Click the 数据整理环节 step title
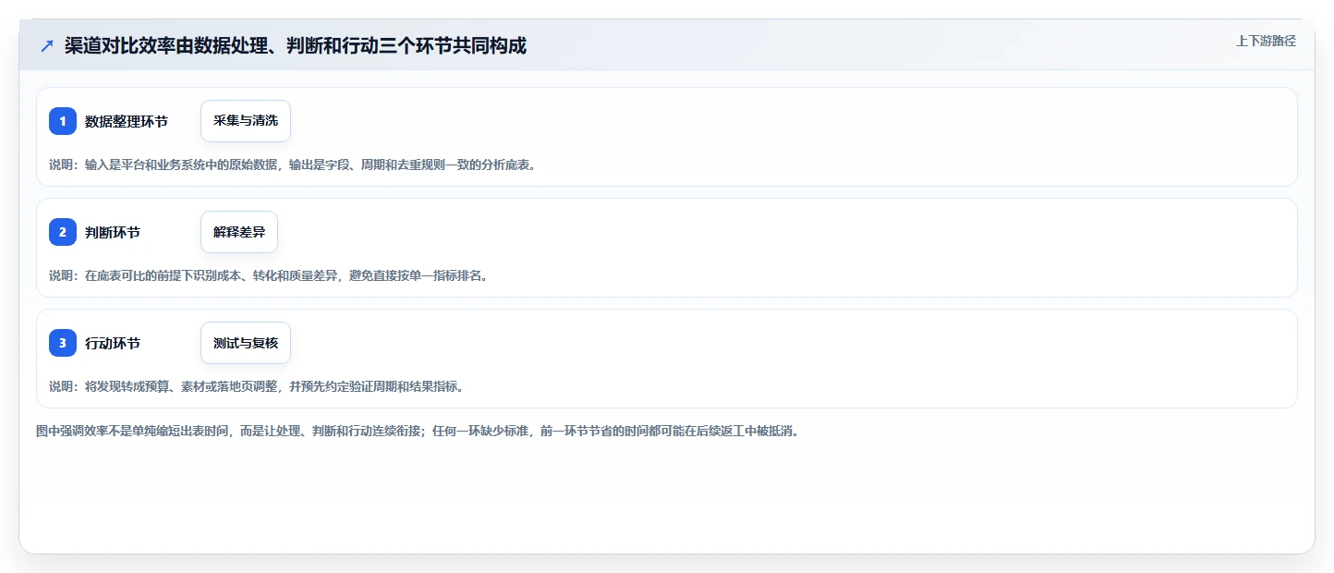The width and height of the screenshot is (1334, 573). tap(127, 121)
